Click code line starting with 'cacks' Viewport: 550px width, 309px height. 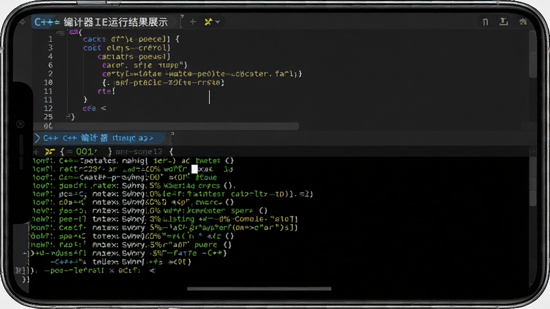point(131,39)
